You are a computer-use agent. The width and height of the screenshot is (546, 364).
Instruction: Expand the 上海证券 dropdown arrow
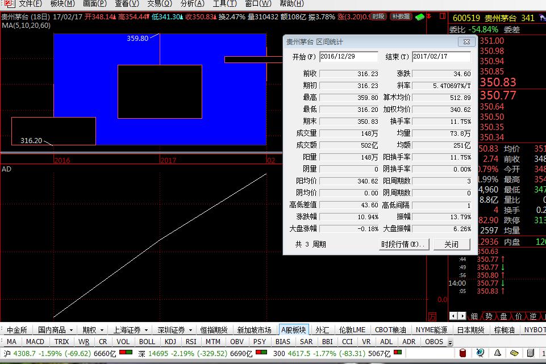click(x=146, y=330)
